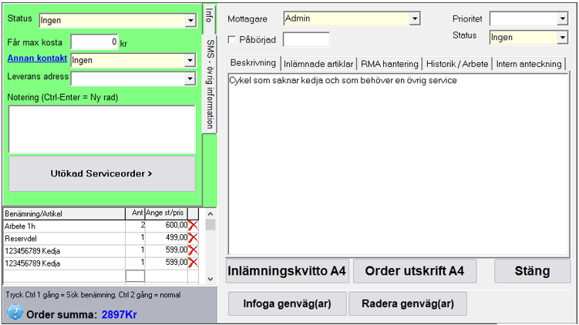The image size is (579, 325).
Task: Open the Leverans adress dropdown
Action: click(x=190, y=78)
